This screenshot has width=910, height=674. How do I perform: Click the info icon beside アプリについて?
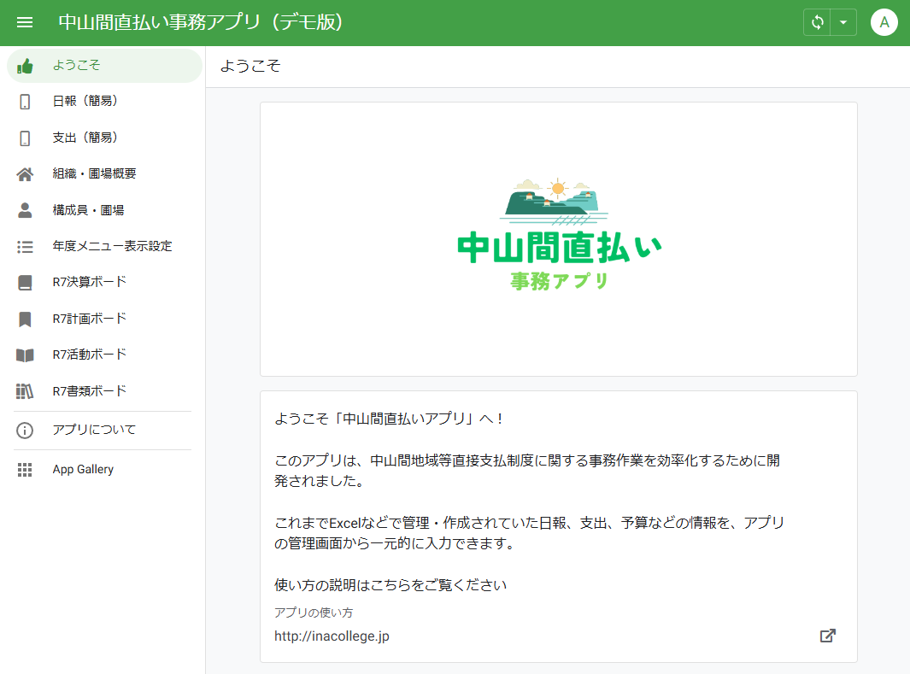click(25, 431)
